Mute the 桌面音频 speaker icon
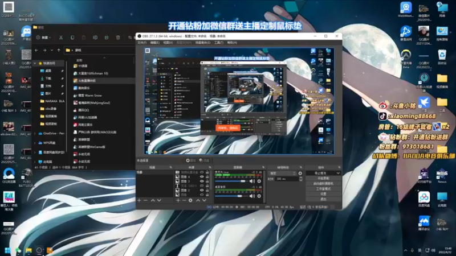Screen dimensions: 456x256 tap(252, 196)
